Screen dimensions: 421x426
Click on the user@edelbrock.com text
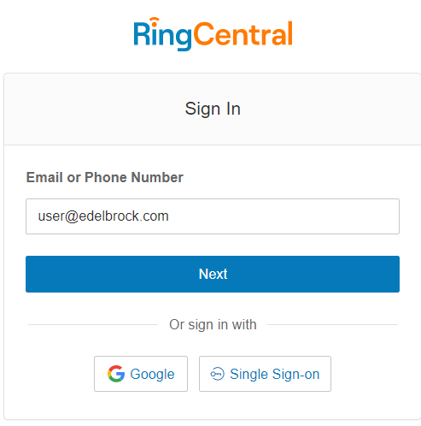click(103, 216)
